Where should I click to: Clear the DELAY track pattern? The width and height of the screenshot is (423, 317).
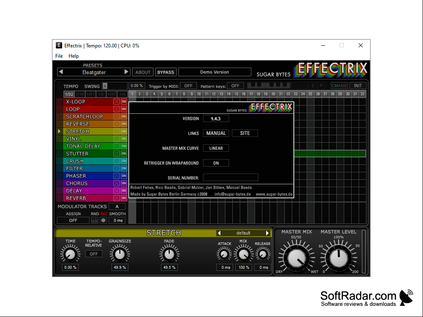[116, 190]
